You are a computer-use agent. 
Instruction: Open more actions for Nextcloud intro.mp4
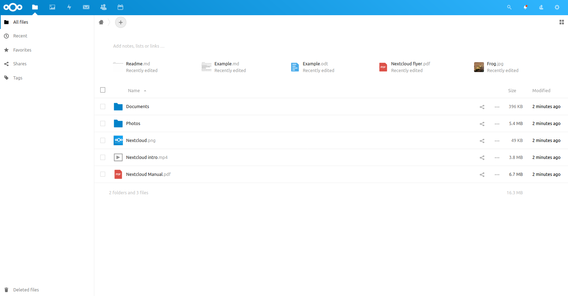[x=497, y=158]
